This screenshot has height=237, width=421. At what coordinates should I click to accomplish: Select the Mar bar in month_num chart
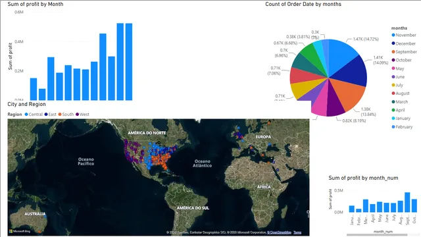click(366, 206)
